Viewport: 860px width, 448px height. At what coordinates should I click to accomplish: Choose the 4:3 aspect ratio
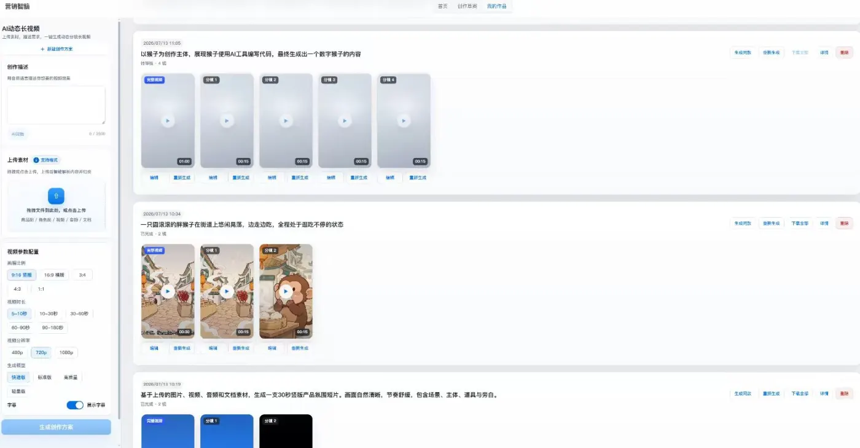click(x=17, y=289)
